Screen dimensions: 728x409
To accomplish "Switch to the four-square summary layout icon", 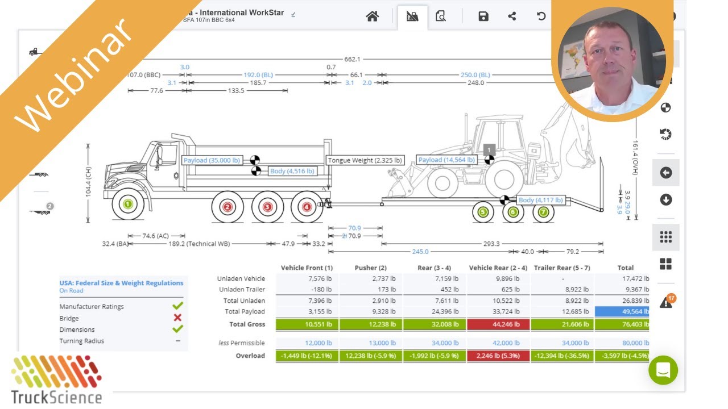I will point(666,264).
